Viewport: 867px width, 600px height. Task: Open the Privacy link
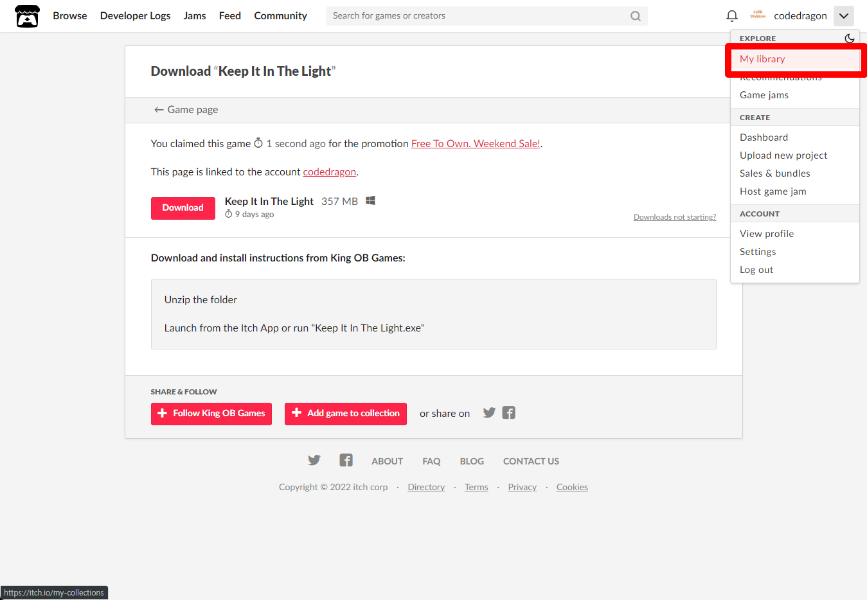point(522,488)
